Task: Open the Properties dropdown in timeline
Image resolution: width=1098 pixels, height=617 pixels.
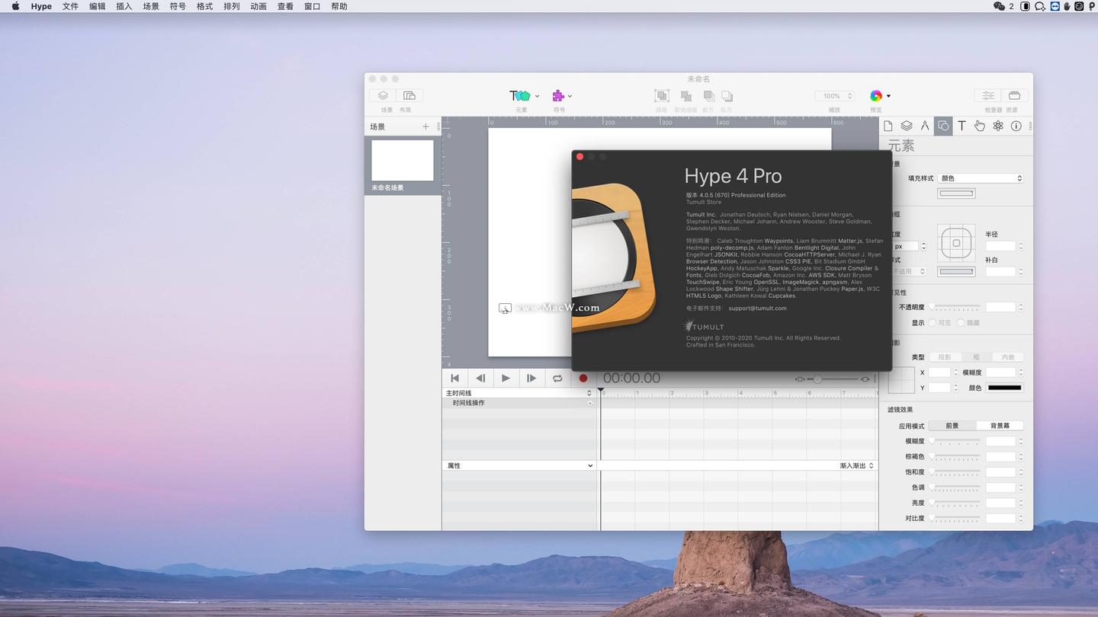Action: point(518,465)
